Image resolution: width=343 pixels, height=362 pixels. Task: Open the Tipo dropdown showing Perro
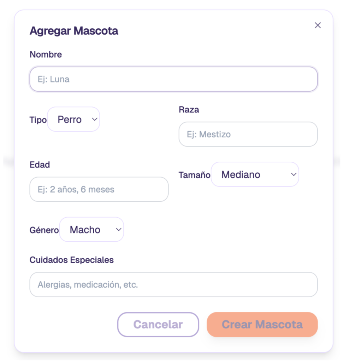point(73,120)
